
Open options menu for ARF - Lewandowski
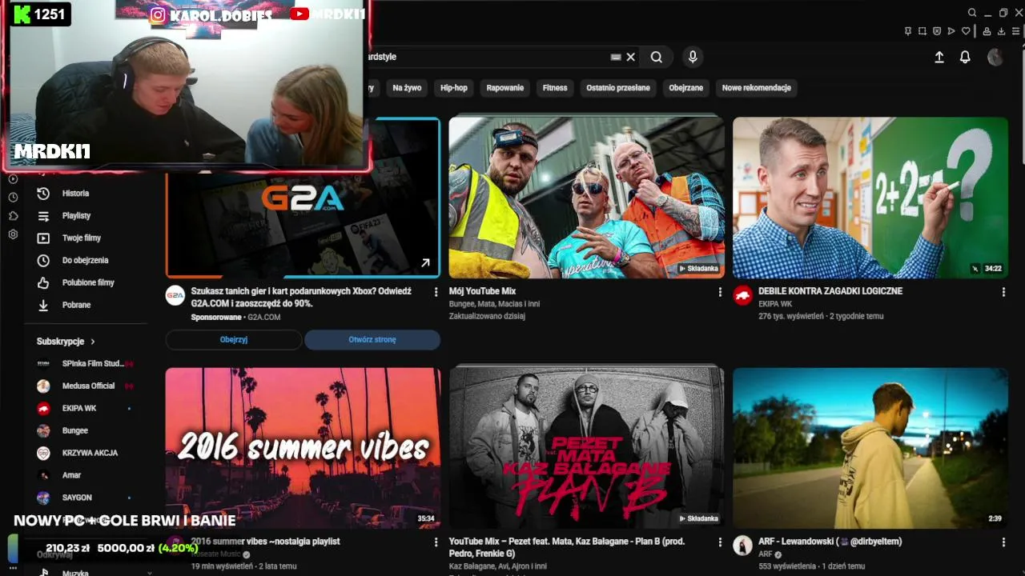(x=1003, y=542)
